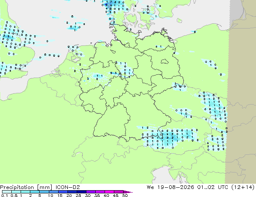Image resolution: width=256 pixels, height=197 pixels.
Task: Click the legend tick label '25'
Action: (78, 195)
